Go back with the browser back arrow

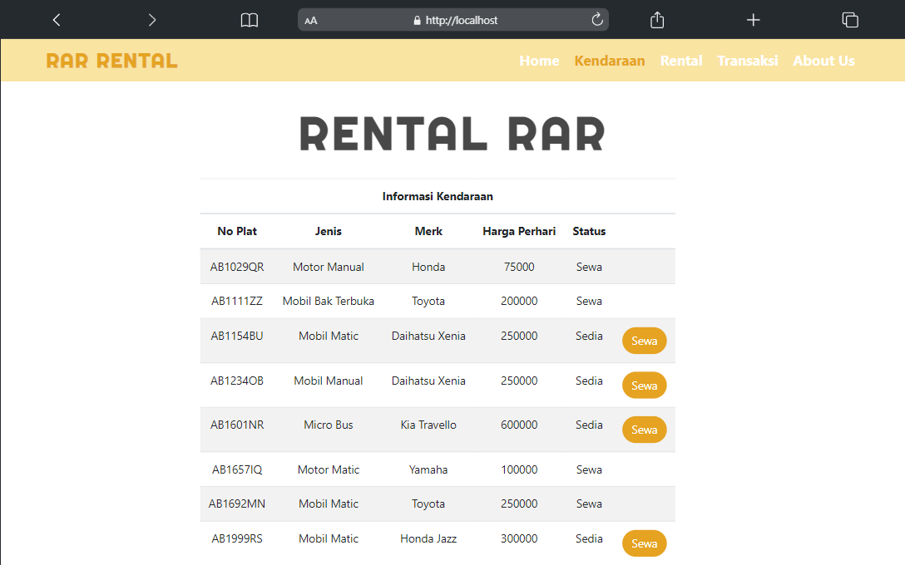coord(57,20)
